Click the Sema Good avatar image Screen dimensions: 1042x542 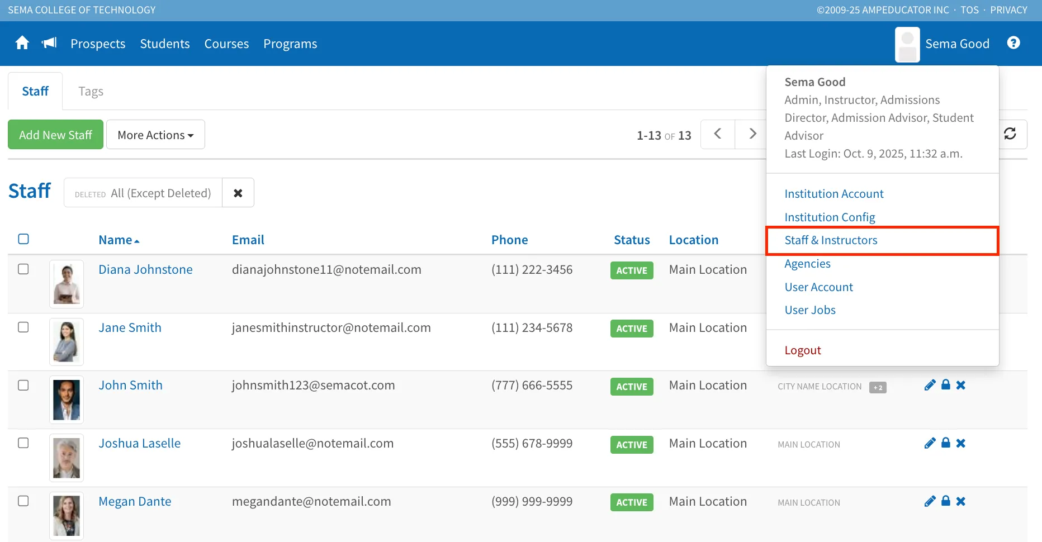point(907,44)
